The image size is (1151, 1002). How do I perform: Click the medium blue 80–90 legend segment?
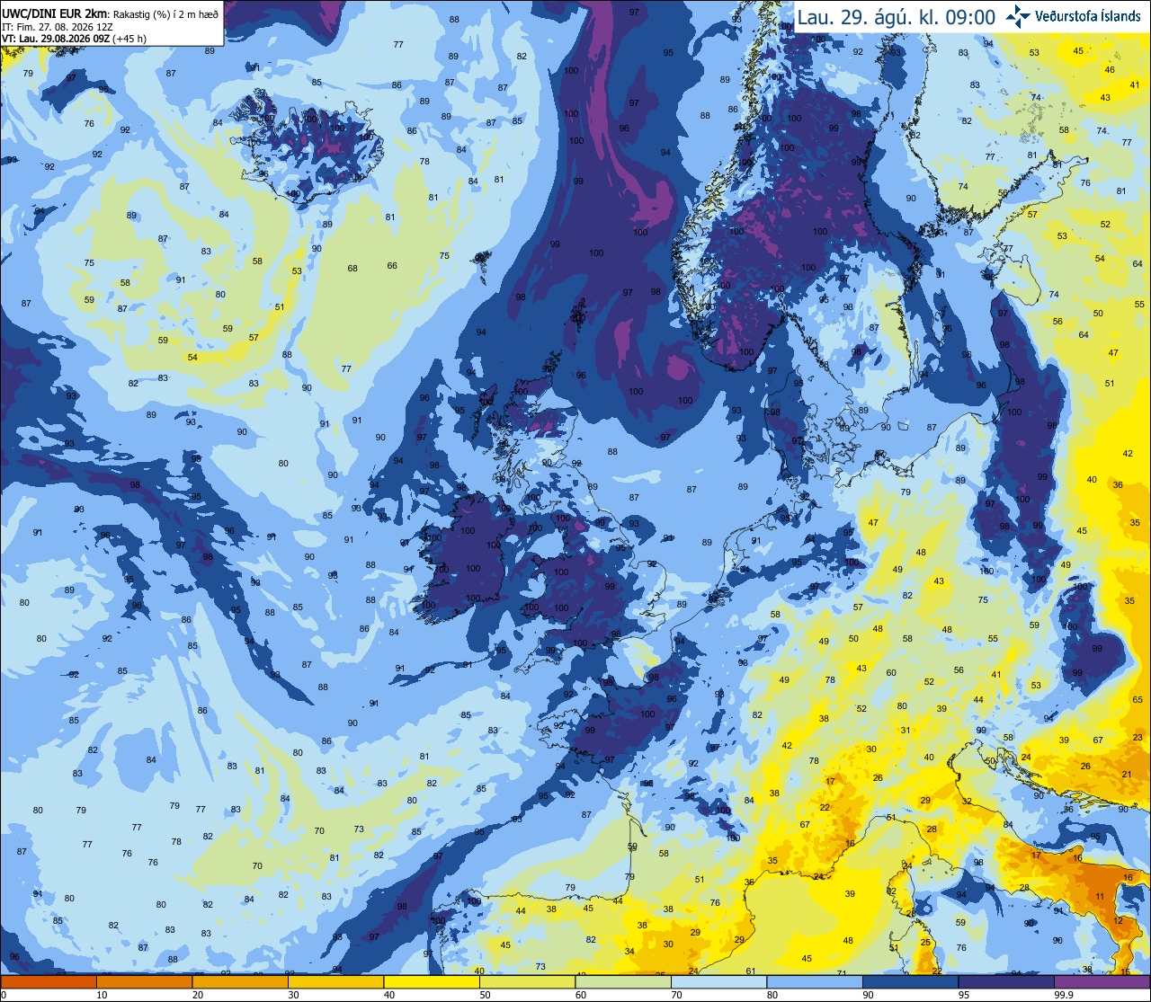coord(815,982)
